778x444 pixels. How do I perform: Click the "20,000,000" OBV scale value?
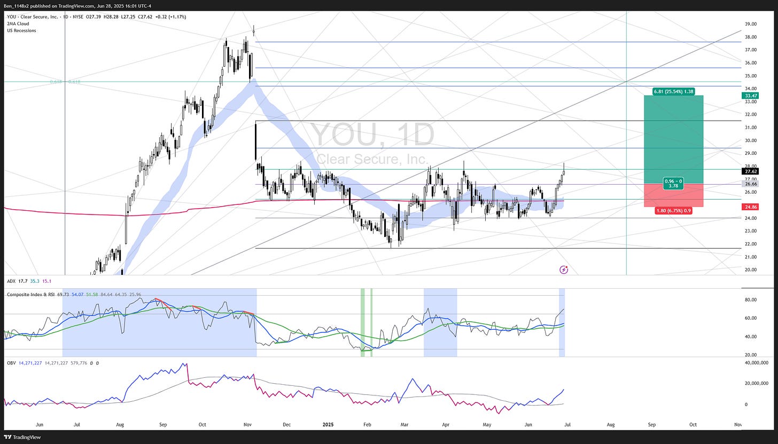coord(756,383)
